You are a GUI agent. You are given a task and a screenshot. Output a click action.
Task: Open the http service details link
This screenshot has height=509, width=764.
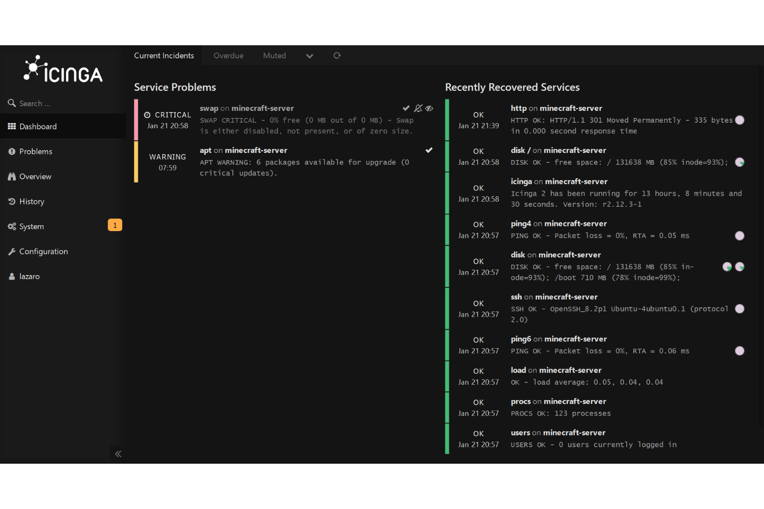[x=518, y=108]
